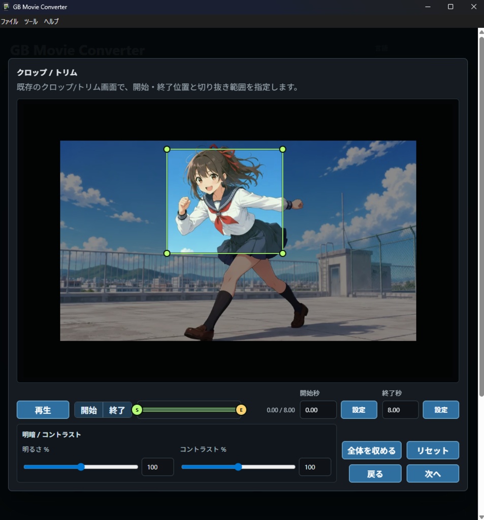Click the bottom-right crop handle
The image size is (484, 520).
pos(283,253)
